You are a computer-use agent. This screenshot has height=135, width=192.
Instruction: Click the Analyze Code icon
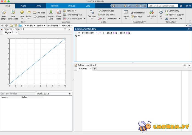100,11
